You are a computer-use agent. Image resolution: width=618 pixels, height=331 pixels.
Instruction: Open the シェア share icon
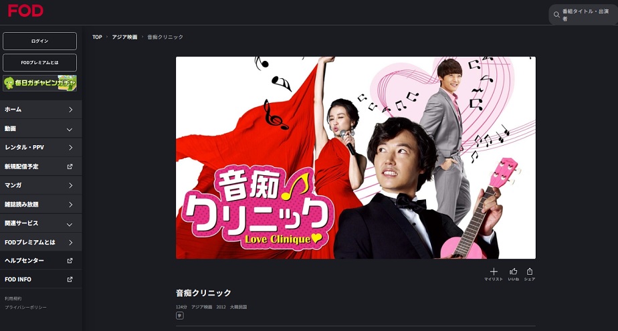(529, 271)
